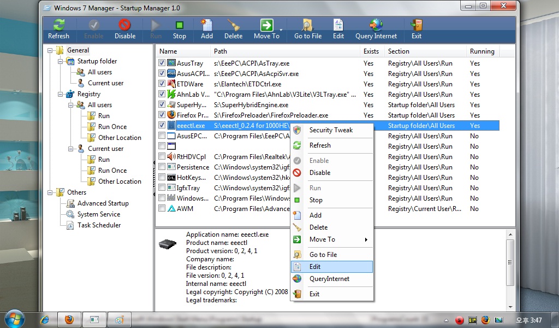
Task: Switch to Firefox taskbar button
Action: [69, 319]
